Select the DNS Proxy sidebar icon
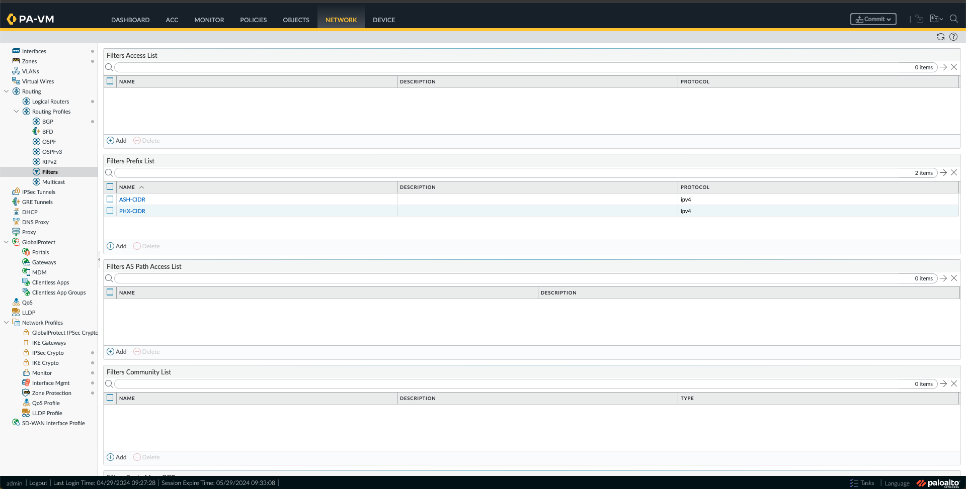 tap(17, 222)
